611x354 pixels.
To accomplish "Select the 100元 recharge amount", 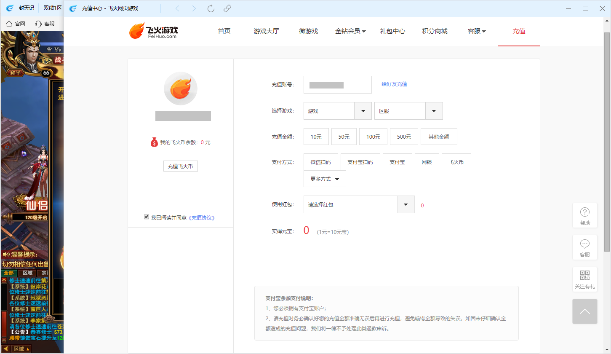I will tap(373, 137).
